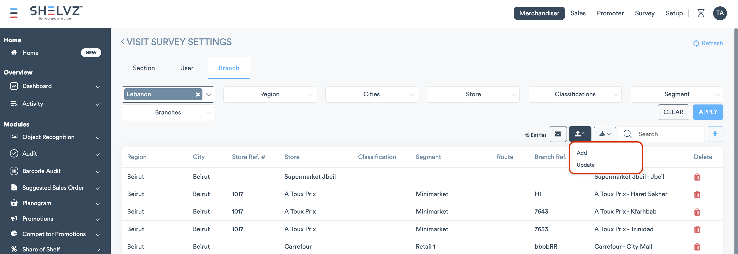
Task: Click the envelope email icon button
Action: [557, 134]
